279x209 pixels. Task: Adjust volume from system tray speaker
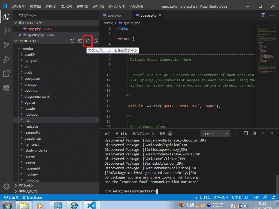[x=246, y=206]
